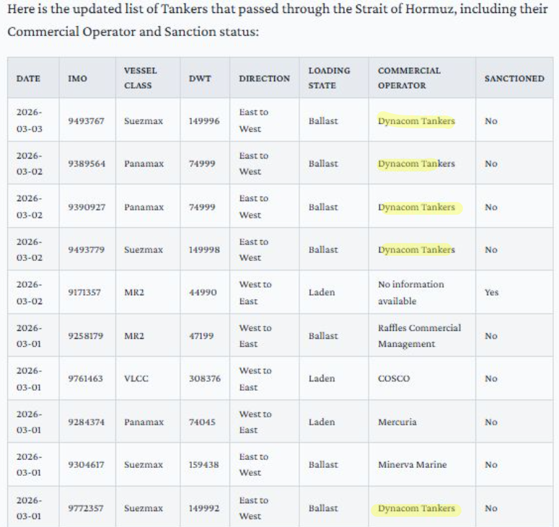Click 'No information available' operator cell
Screen dimensions: 559x527
(x=410, y=293)
